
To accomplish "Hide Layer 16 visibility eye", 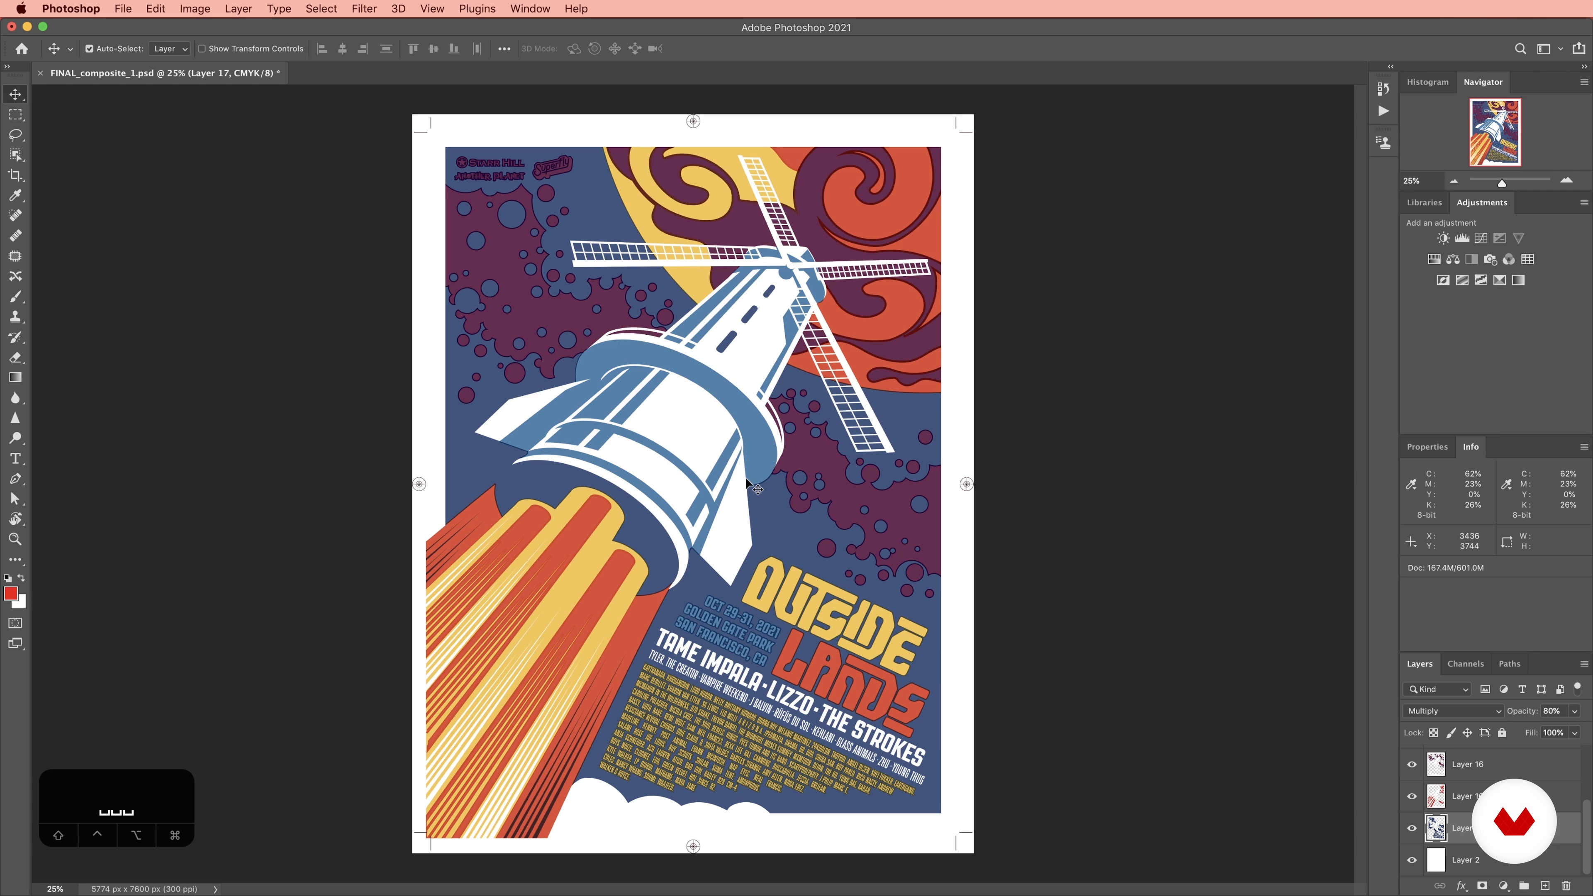I will tap(1412, 764).
